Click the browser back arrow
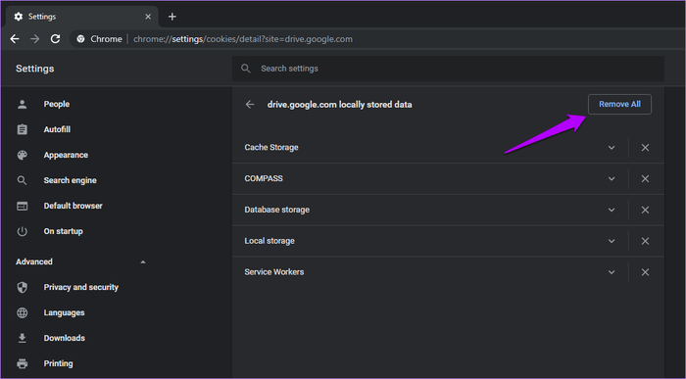This screenshot has height=379, width=686. tap(15, 39)
